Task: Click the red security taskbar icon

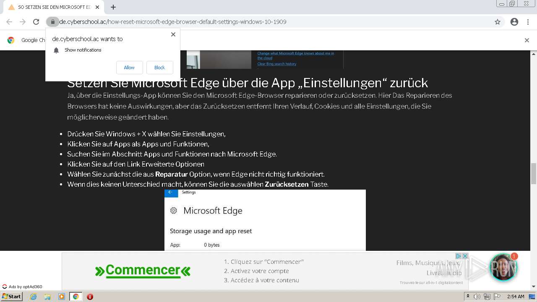Action: click(90, 297)
